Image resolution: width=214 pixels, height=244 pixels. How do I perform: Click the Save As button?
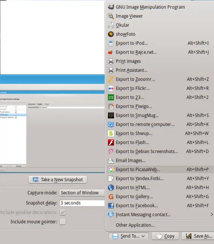pyautogui.click(x=198, y=236)
